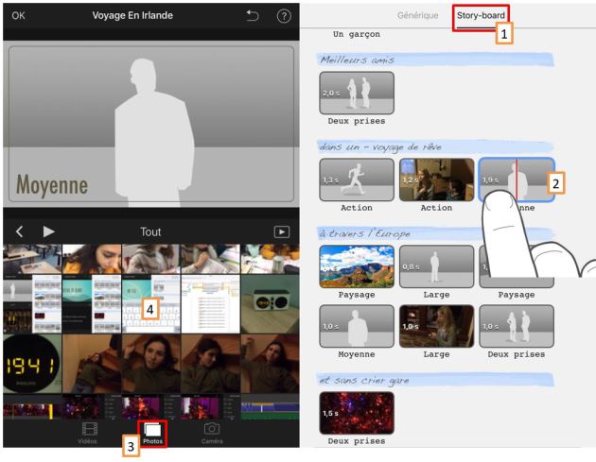Choose the 1941 clock photo

32,364
